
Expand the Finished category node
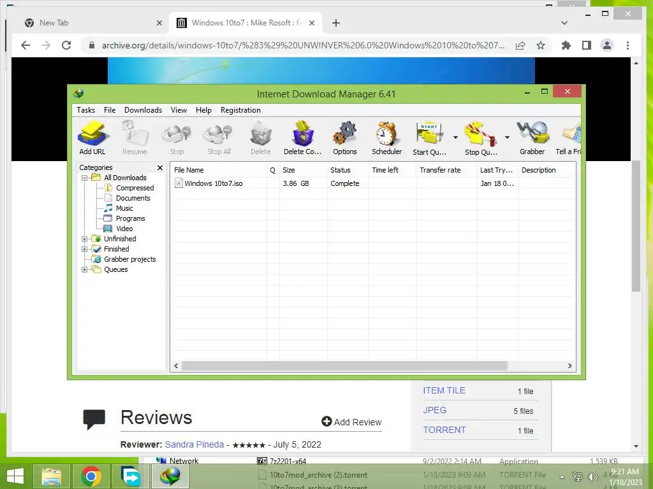(85, 249)
